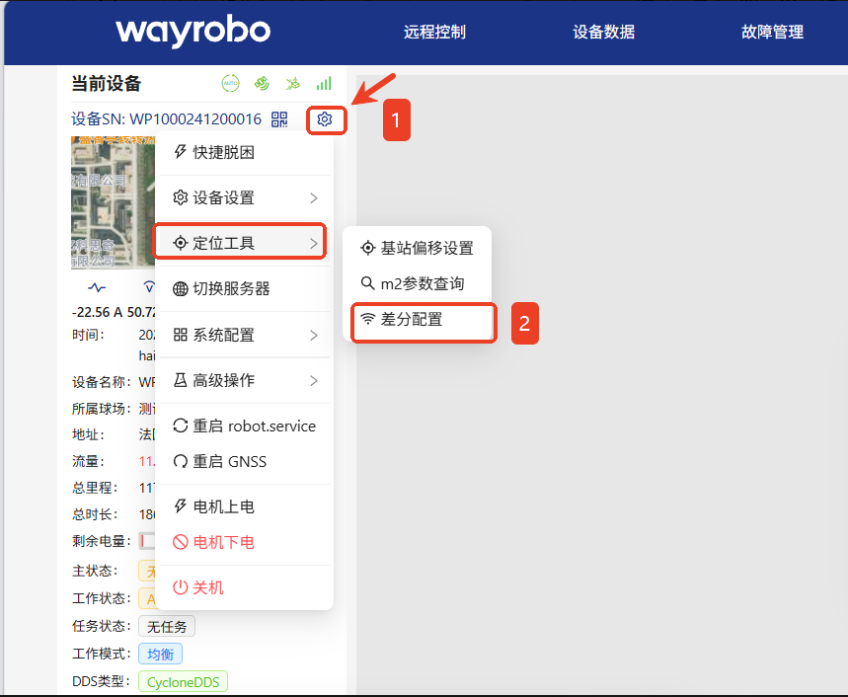Click the globe icon beside 切换服务器
Viewport: 848px width, 697px height.
(x=180, y=288)
